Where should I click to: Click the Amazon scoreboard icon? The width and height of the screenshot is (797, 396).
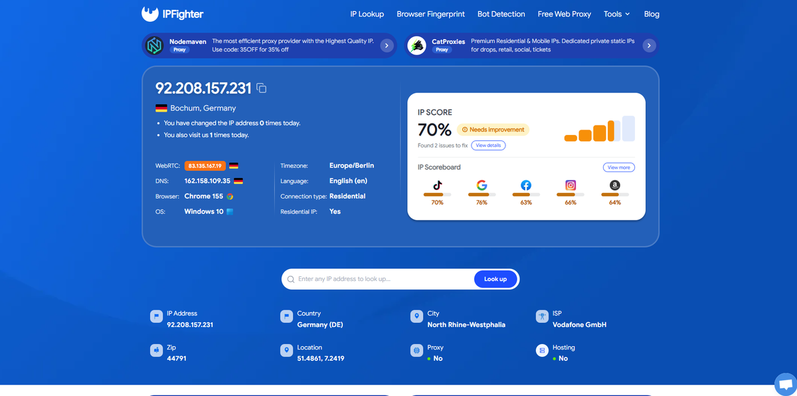[615, 185]
